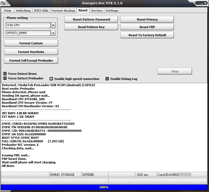Image resolution: width=209 pixels, height=192 pixels.
Task: Click the Avengers Box MTK 0.3.8 title
Action: pos(102,3)
